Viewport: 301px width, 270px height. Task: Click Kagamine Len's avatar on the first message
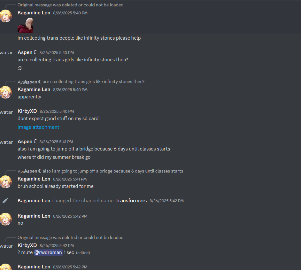(5, 16)
